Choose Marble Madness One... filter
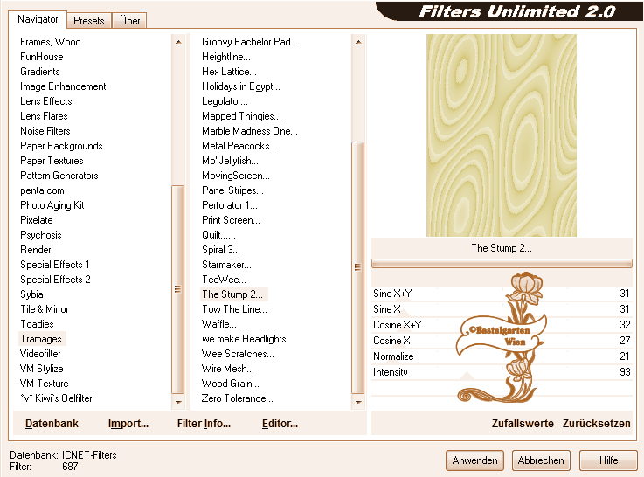Image resolution: width=644 pixels, height=477 pixels. point(250,131)
